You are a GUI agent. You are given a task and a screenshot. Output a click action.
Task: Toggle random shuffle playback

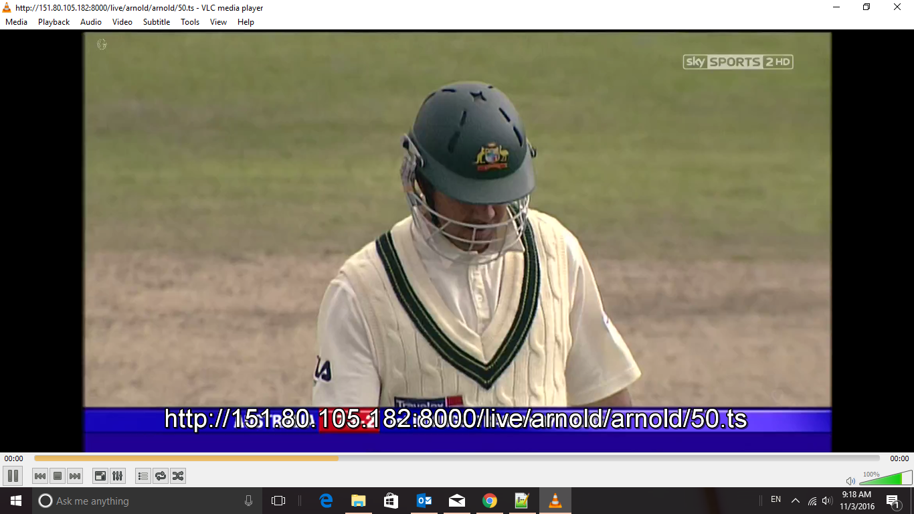(177, 476)
